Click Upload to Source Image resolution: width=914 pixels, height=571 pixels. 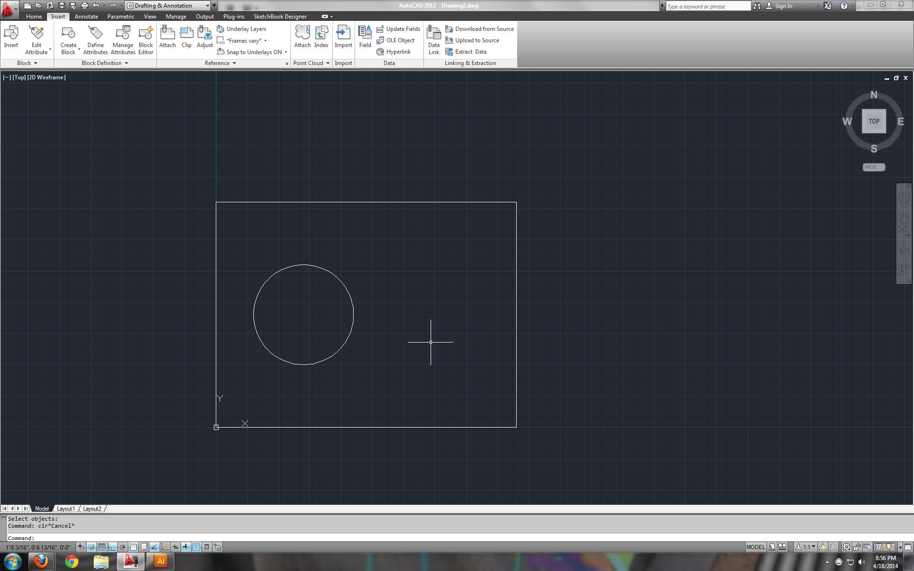[x=472, y=40]
